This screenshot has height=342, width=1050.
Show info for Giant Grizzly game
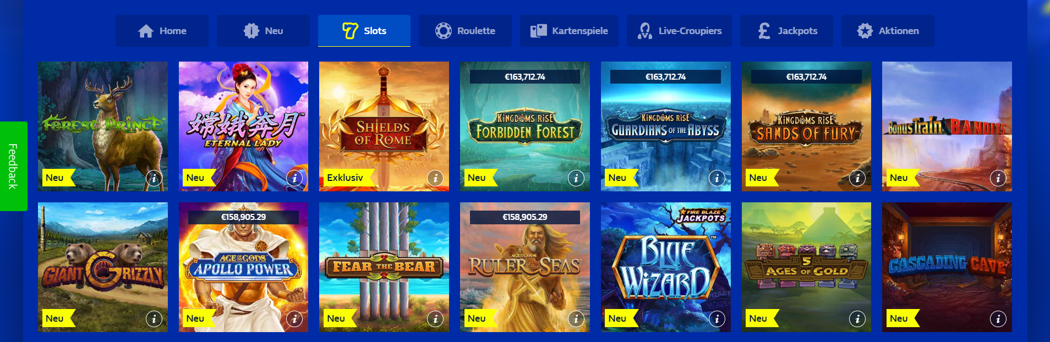pos(154,319)
